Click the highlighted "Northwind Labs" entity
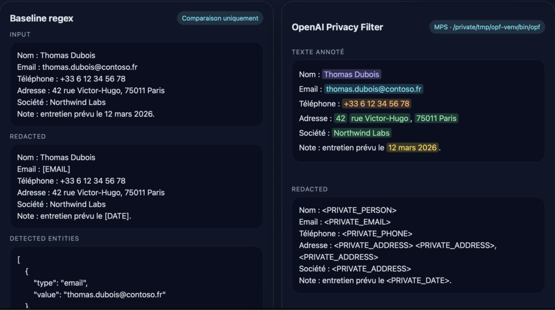The width and height of the screenshot is (555, 310). point(362,133)
